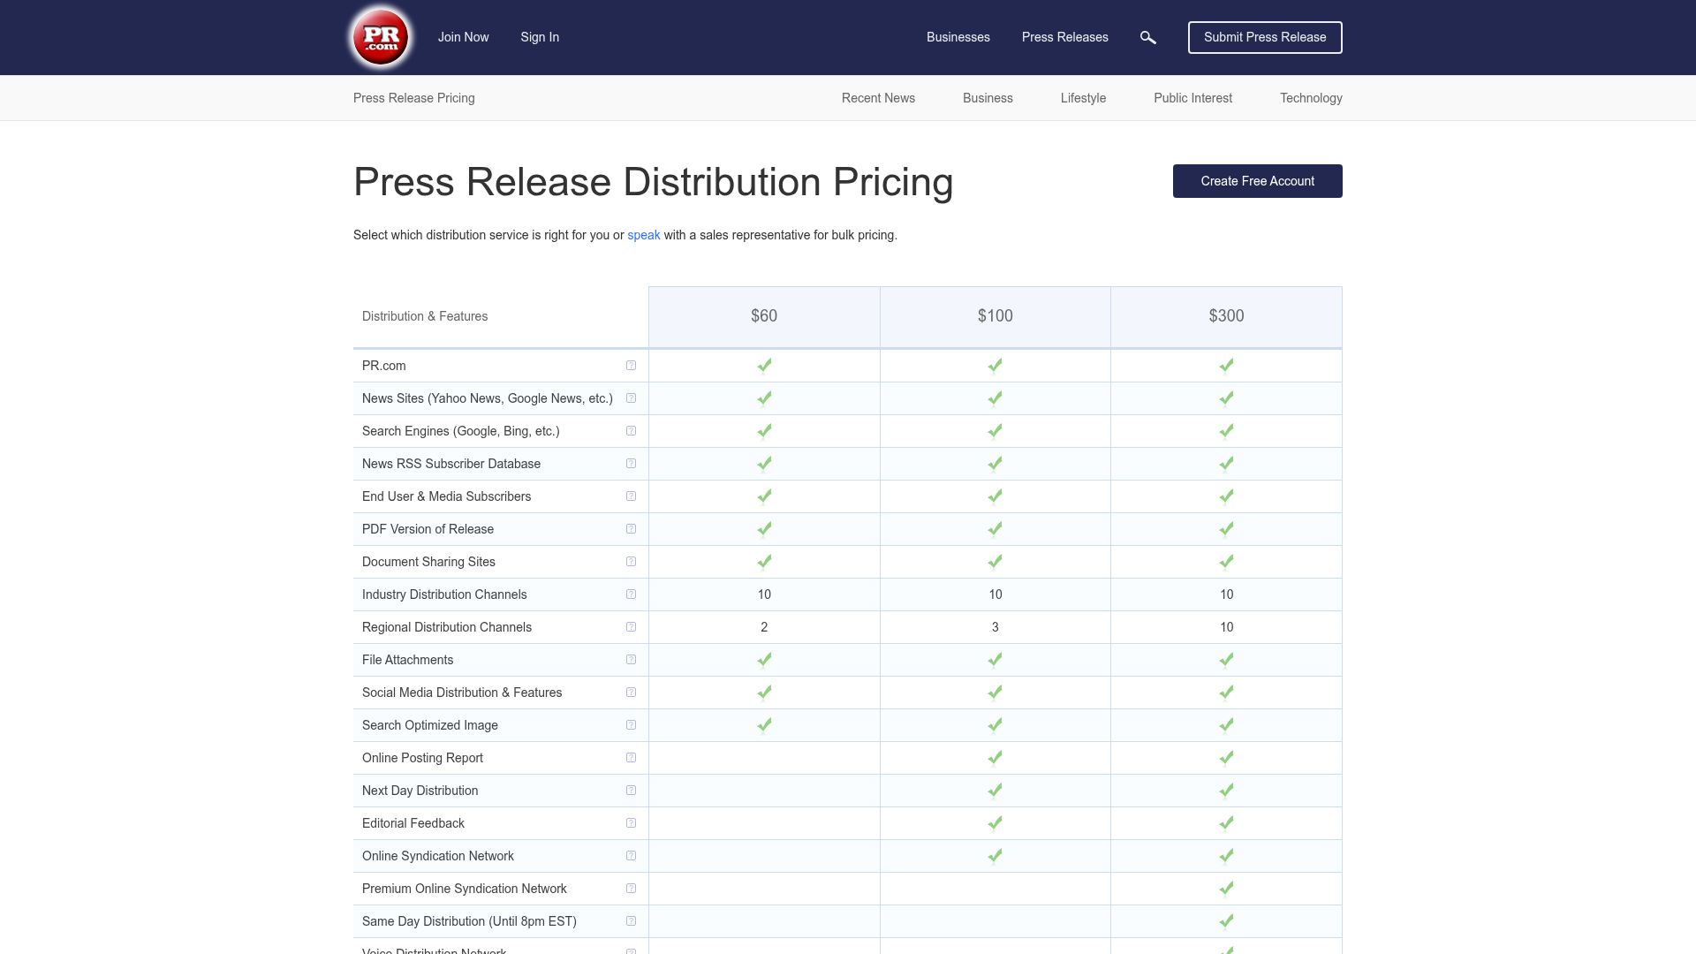The height and width of the screenshot is (954, 1696).
Task: Select the $60 pricing column header
Action: (764, 316)
